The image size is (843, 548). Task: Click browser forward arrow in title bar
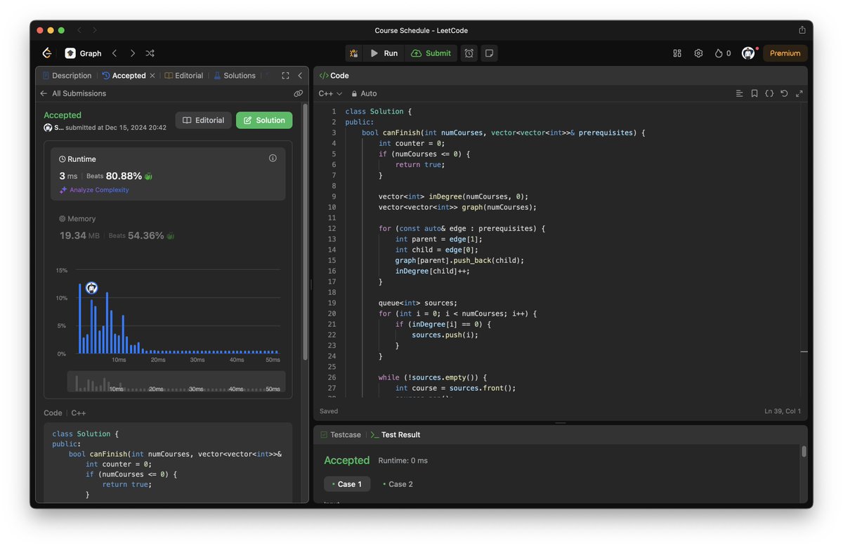click(x=95, y=30)
